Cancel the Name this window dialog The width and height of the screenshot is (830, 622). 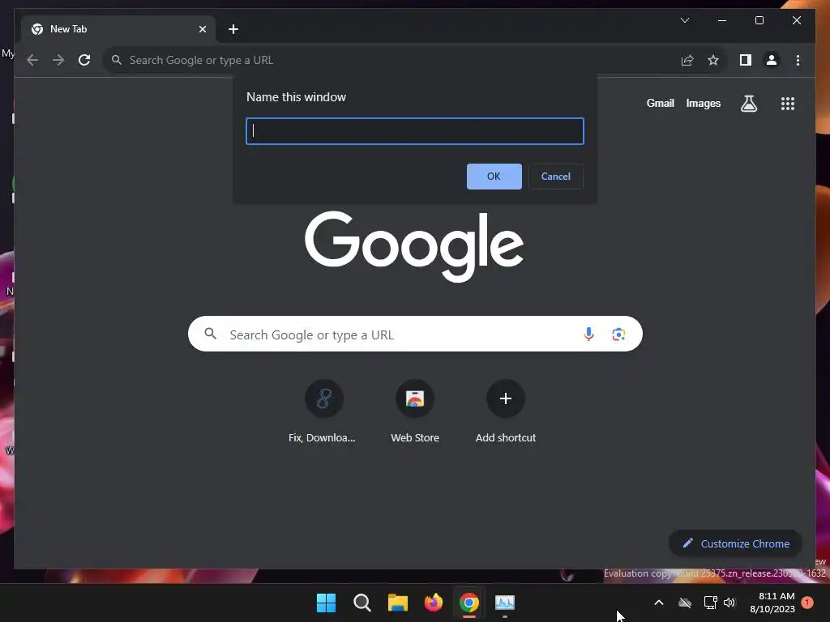tap(555, 176)
